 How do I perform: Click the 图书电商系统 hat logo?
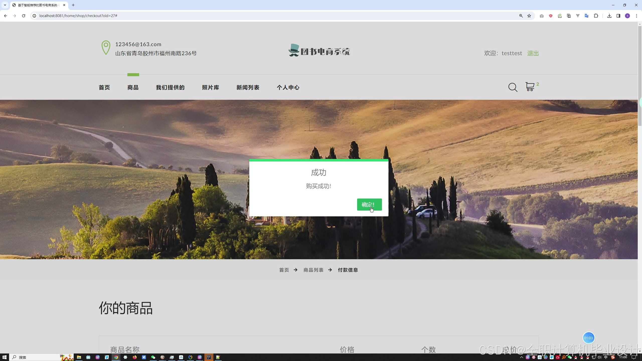(319, 50)
